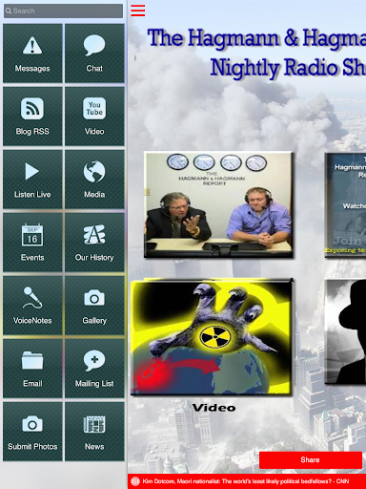Open the Blog RSS feed tile
366x489 pixels.
point(32,117)
